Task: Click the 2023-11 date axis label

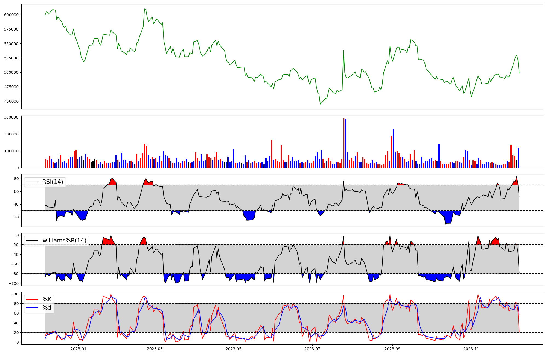Action: tap(472, 349)
